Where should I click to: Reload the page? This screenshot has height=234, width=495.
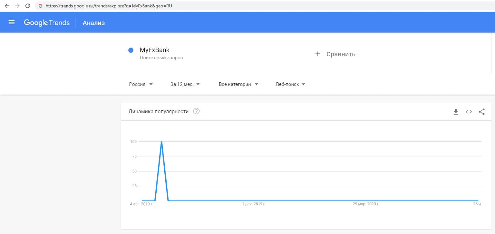click(28, 6)
